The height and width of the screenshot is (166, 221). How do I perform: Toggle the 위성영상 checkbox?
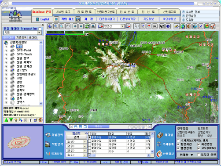coord(199,144)
